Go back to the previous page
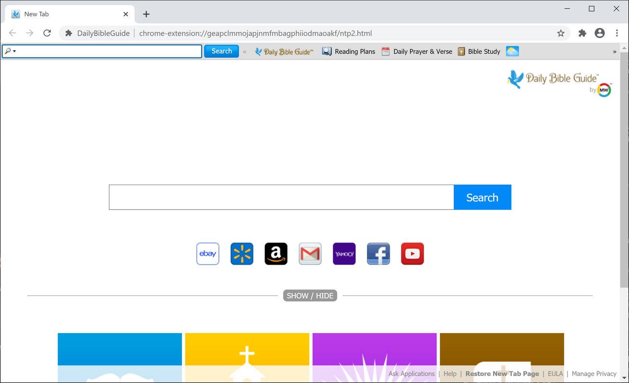629x383 pixels. (x=12, y=33)
